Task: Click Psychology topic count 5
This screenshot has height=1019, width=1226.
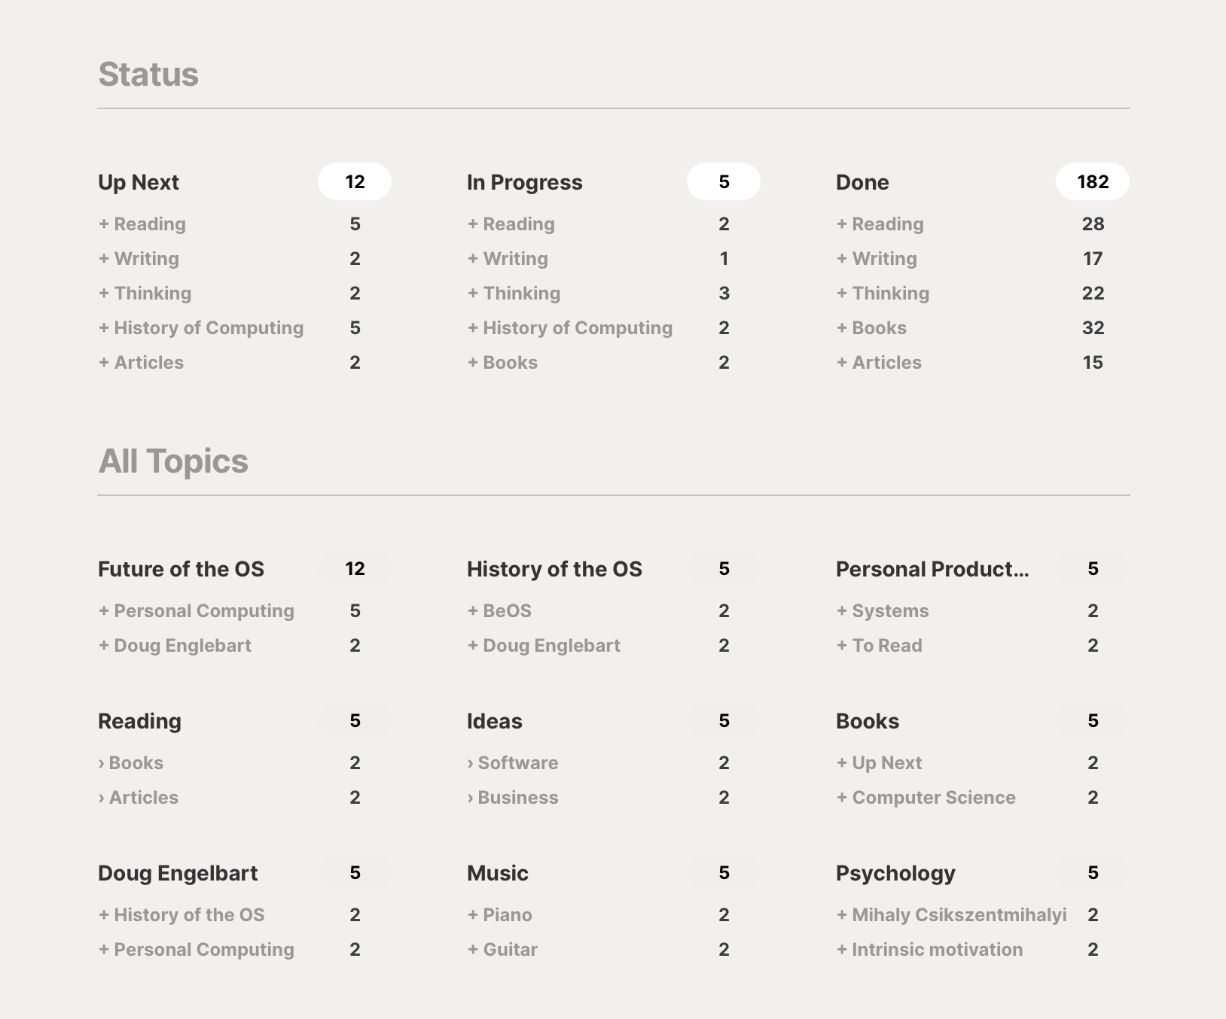Action: [1093, 872]
